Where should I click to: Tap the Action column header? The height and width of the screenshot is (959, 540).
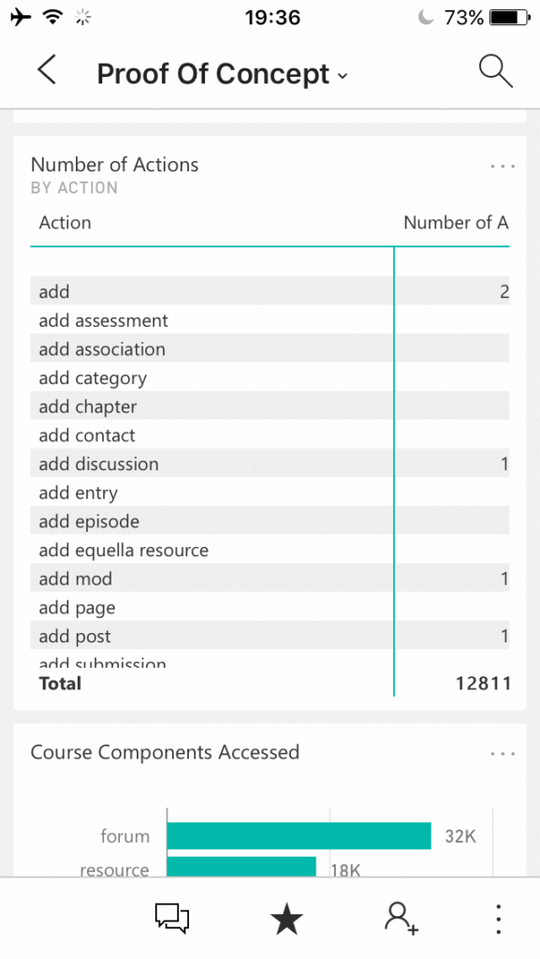tap(65, 223)
